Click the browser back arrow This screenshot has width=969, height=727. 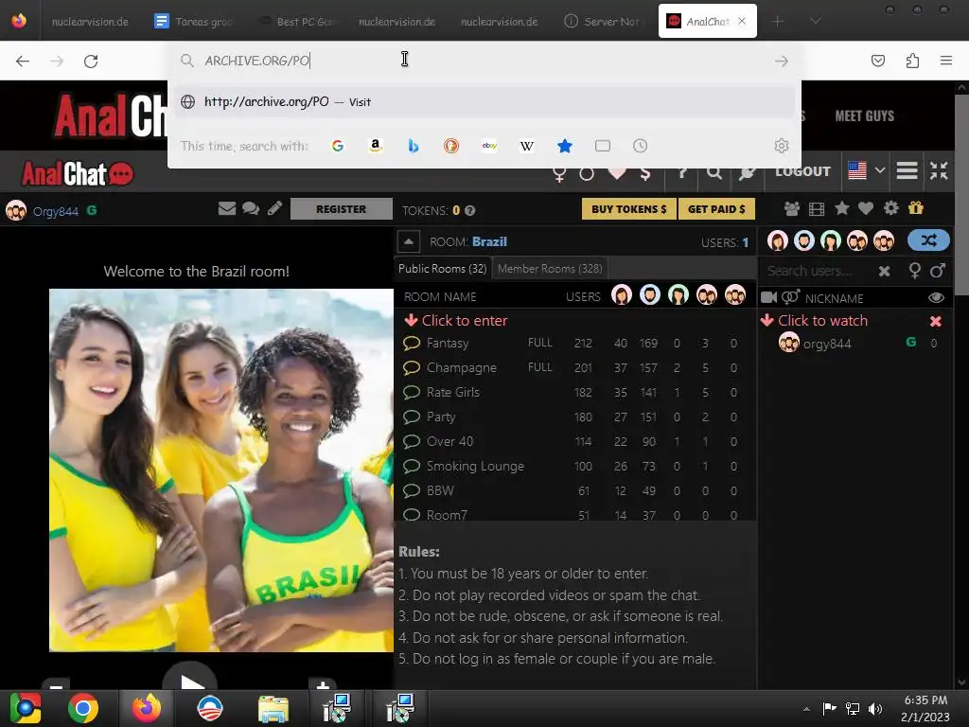(x=23, y=61)
